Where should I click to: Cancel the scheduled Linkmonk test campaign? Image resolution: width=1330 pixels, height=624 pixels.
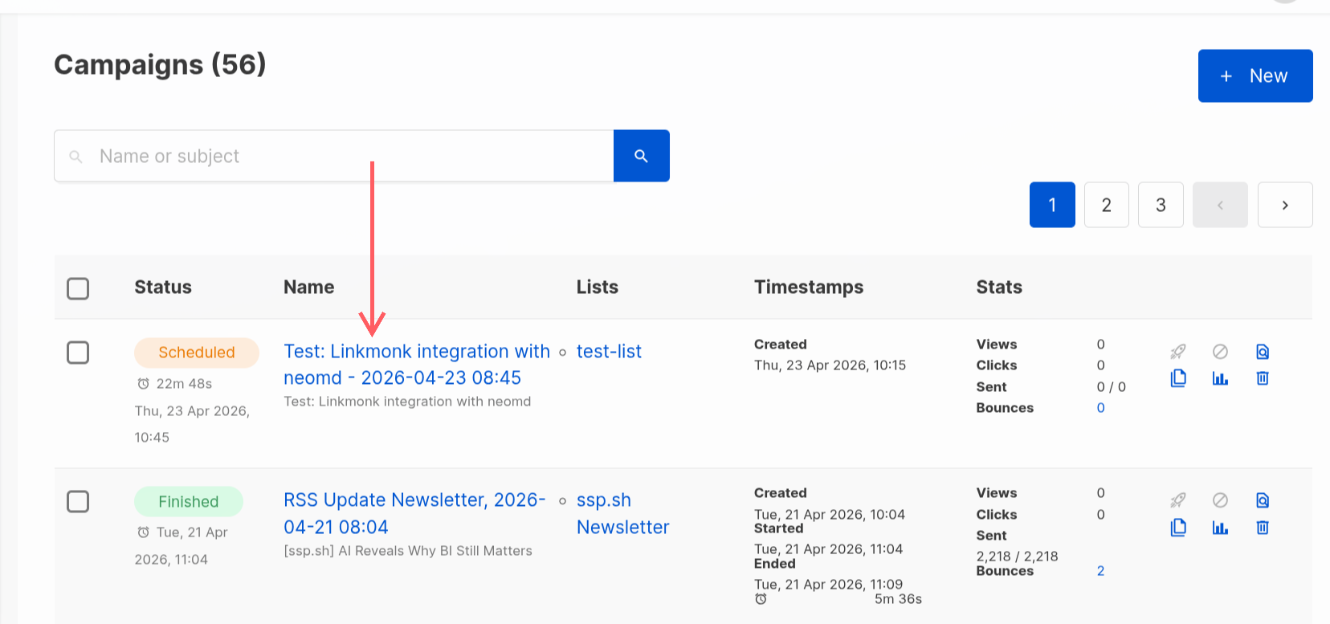[1220, 352]
